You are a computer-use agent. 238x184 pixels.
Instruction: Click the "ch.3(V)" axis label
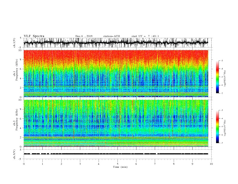pyautogui.click(x=14, y=154)
